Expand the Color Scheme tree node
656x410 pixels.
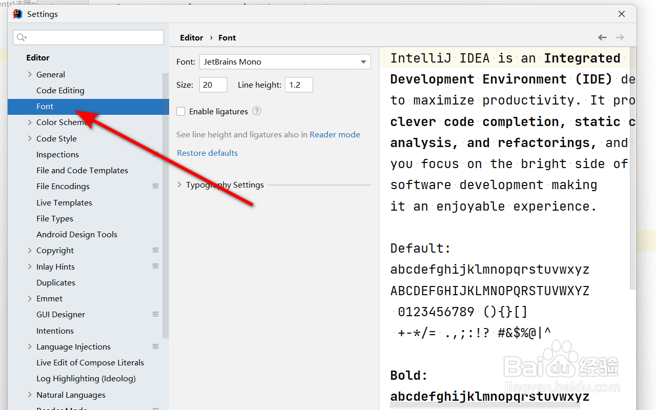tap(30, 122)
